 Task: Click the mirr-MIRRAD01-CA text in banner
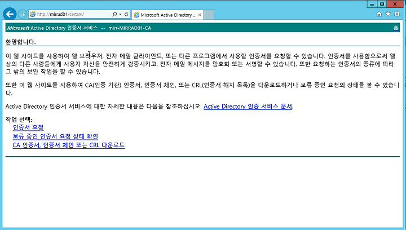tap(130, 28)
